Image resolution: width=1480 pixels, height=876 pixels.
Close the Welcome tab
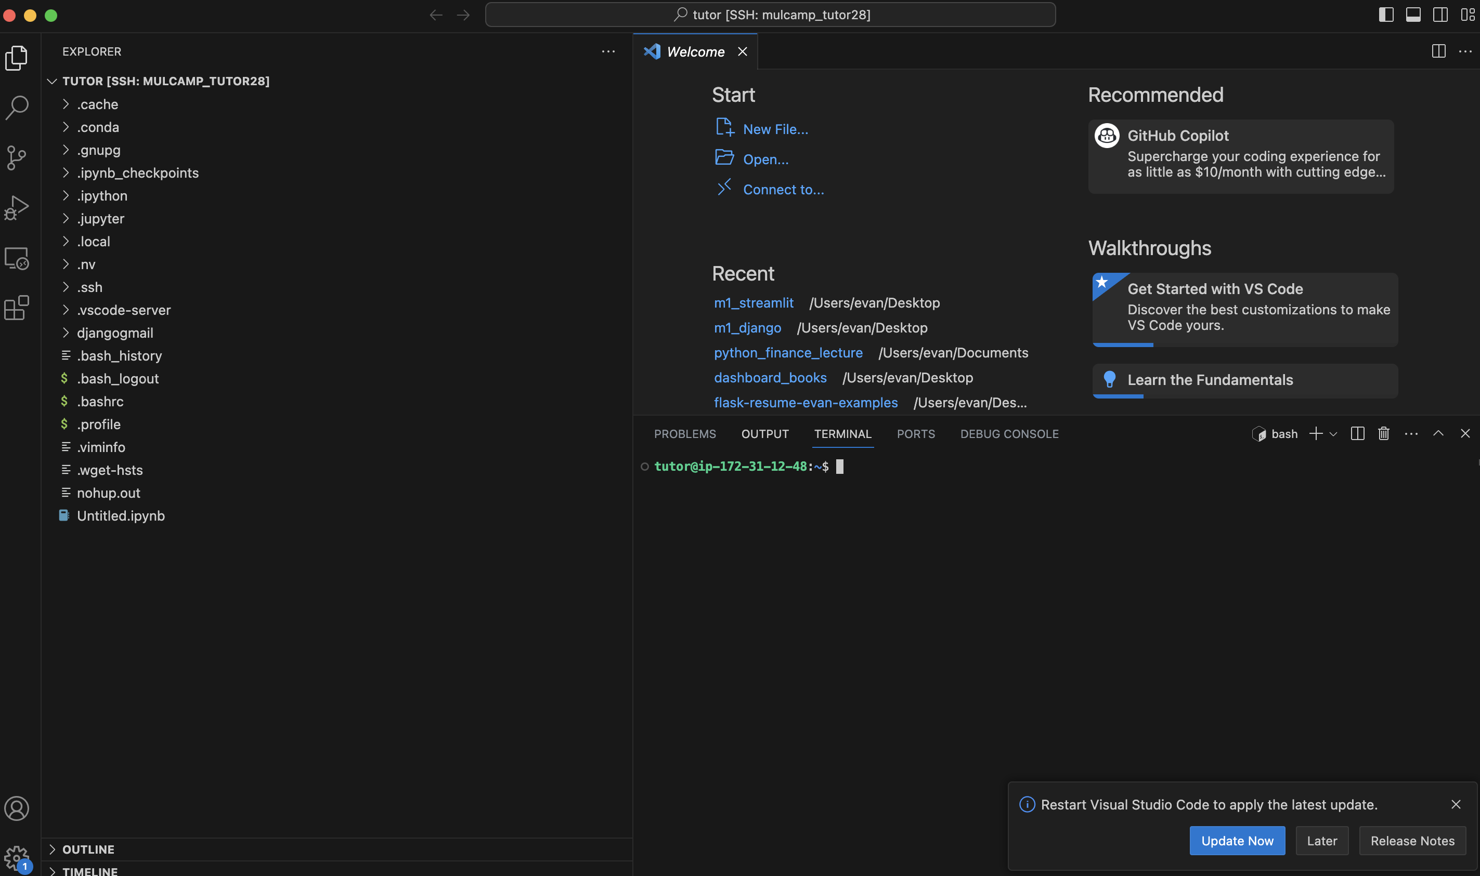tap(743, 52)
